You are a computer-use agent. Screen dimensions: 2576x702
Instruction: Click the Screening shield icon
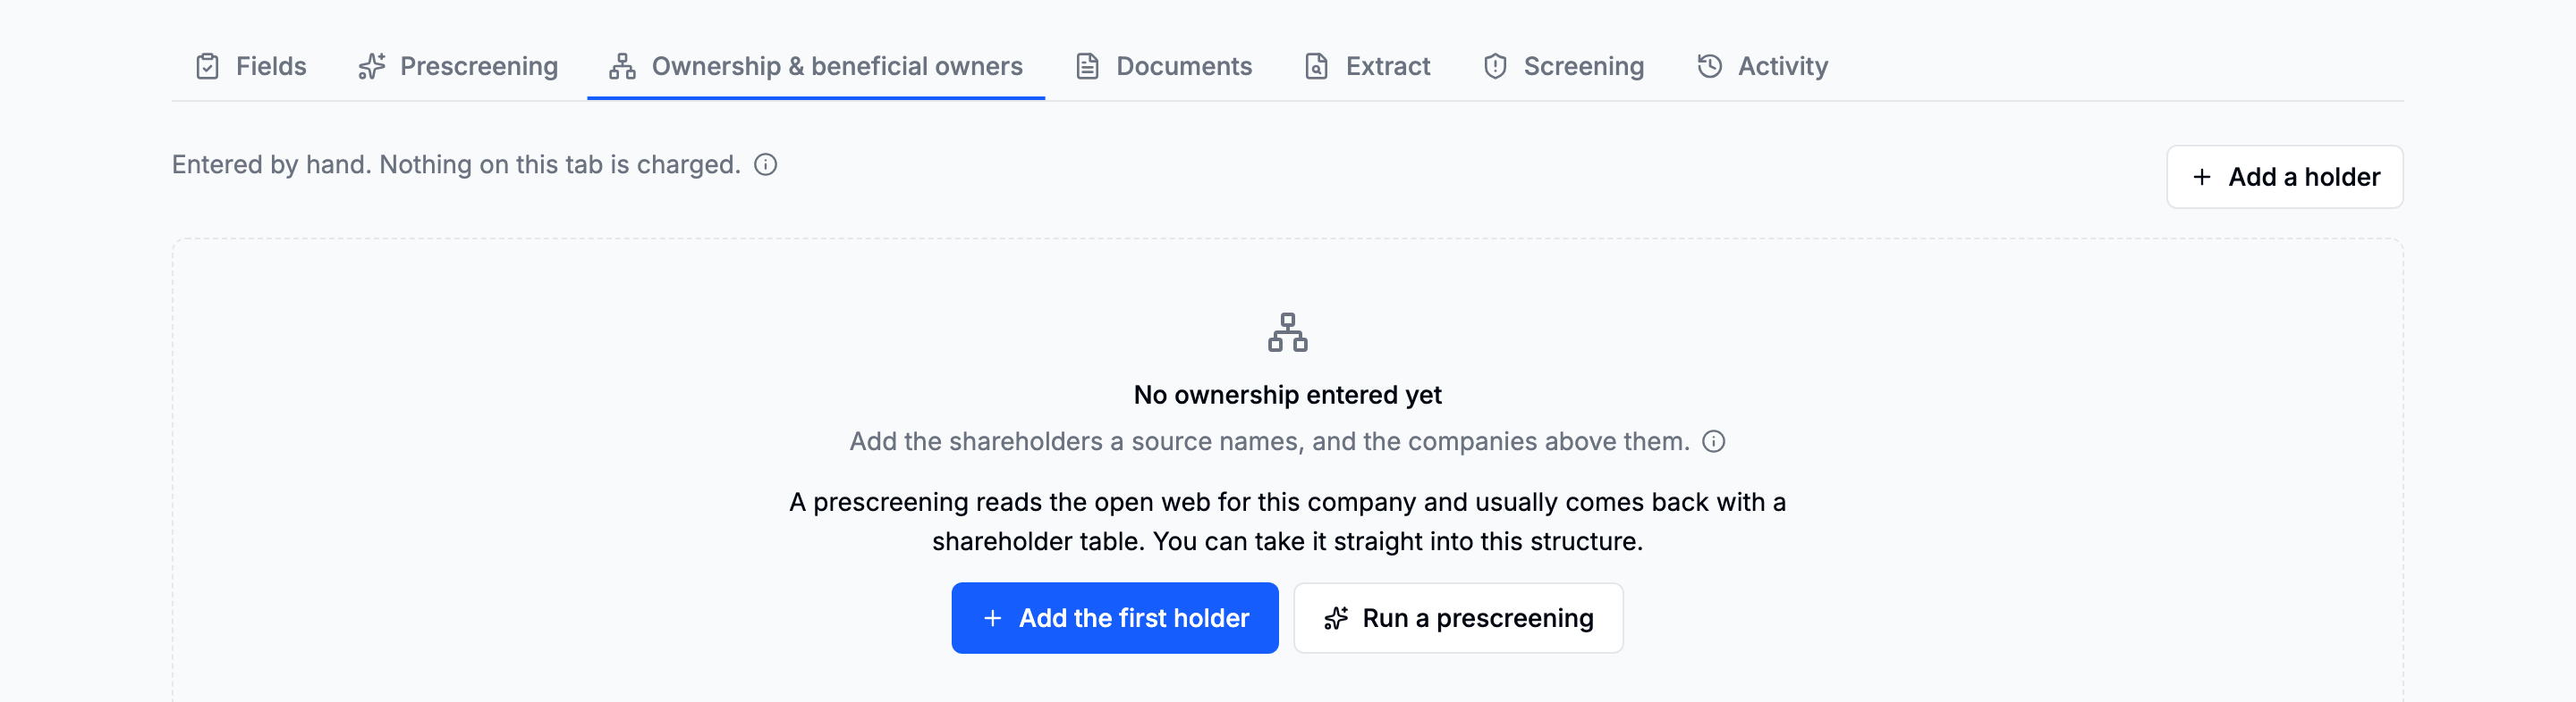[x=1495, y=66]
